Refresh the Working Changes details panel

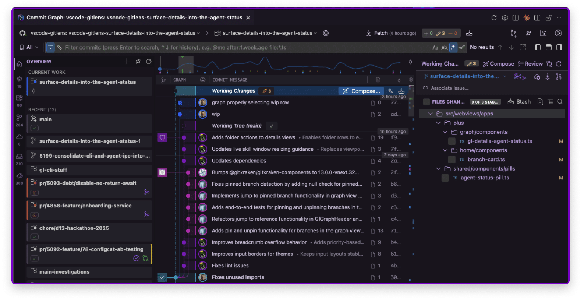coord(559,64)
